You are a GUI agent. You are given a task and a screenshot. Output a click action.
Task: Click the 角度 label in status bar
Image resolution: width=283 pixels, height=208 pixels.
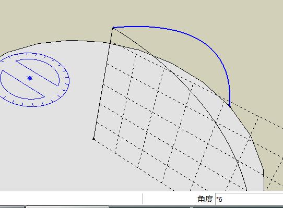pos(205,199)
